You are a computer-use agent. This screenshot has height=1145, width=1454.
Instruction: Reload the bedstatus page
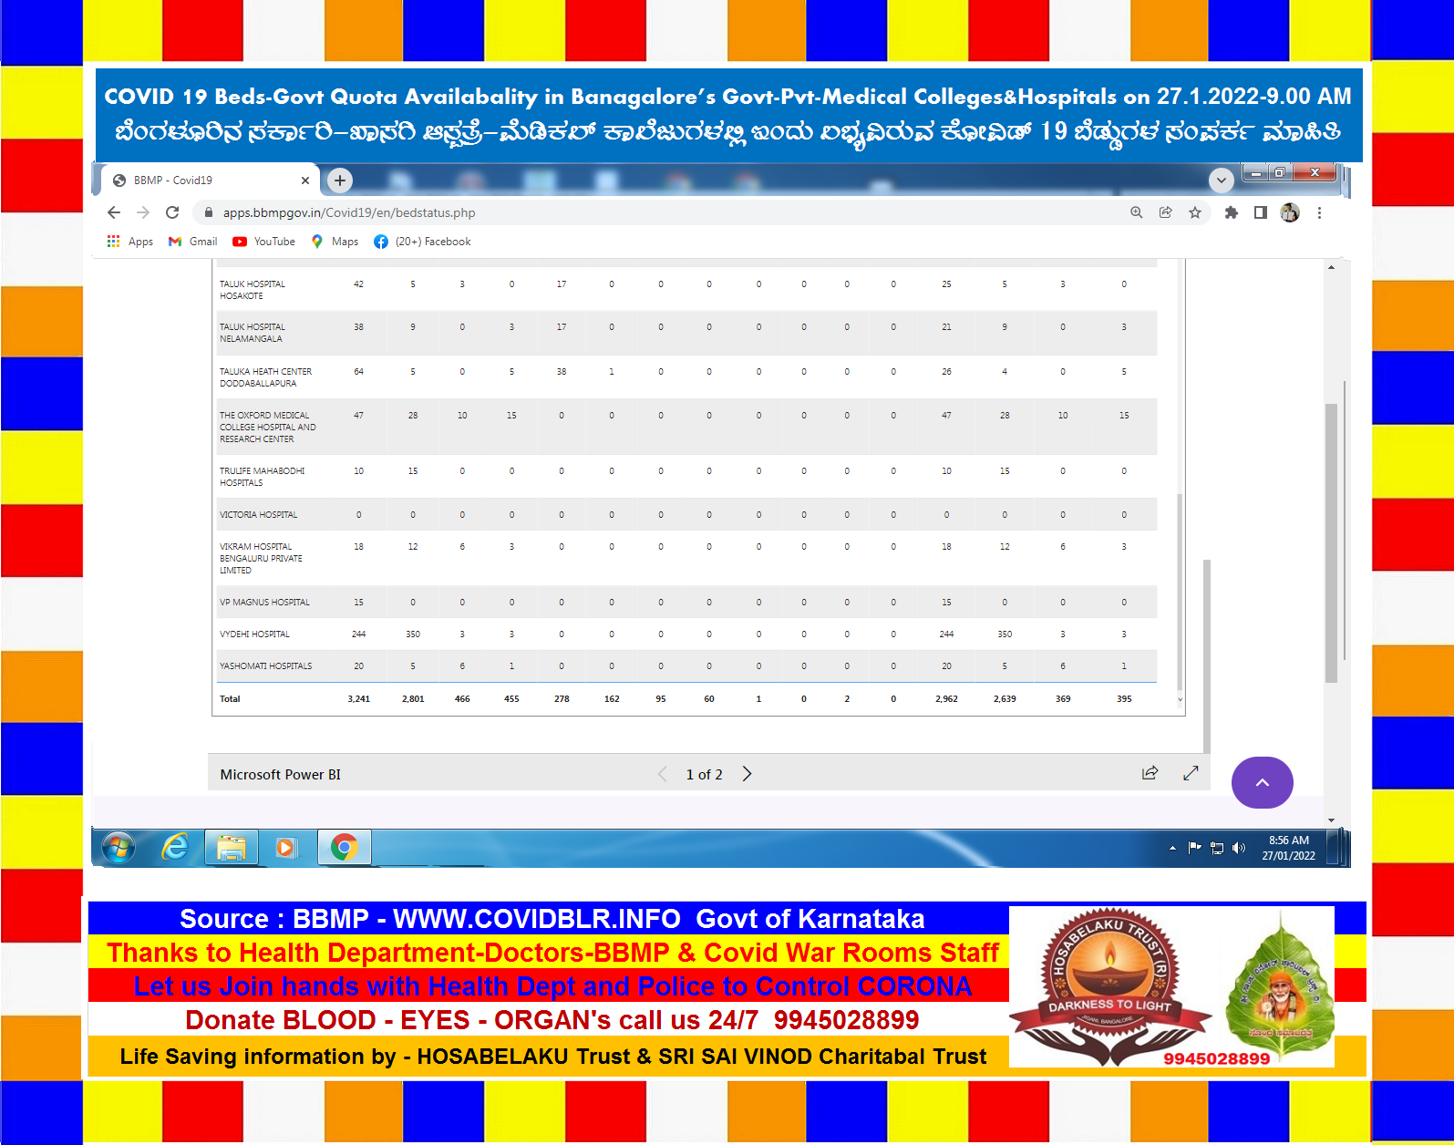(x=172, y=212)
